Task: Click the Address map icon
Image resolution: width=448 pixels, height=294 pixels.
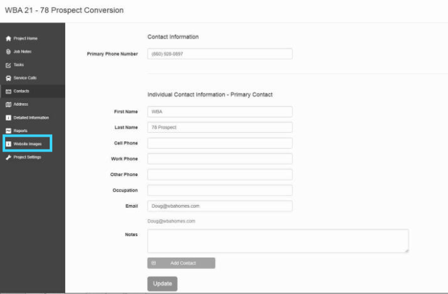Action: click(x=8, y=104)
